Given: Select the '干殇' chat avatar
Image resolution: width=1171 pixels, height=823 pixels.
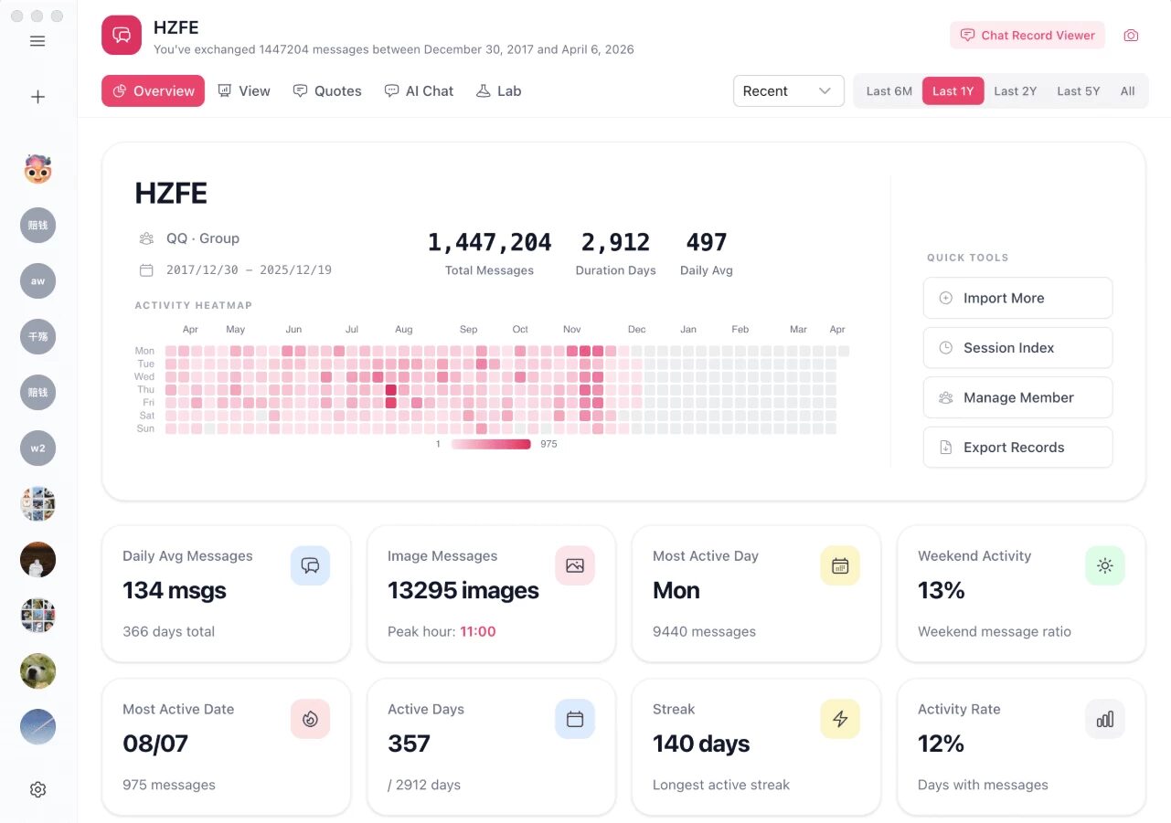Looking at the screenshot, I should coord(37,337).
